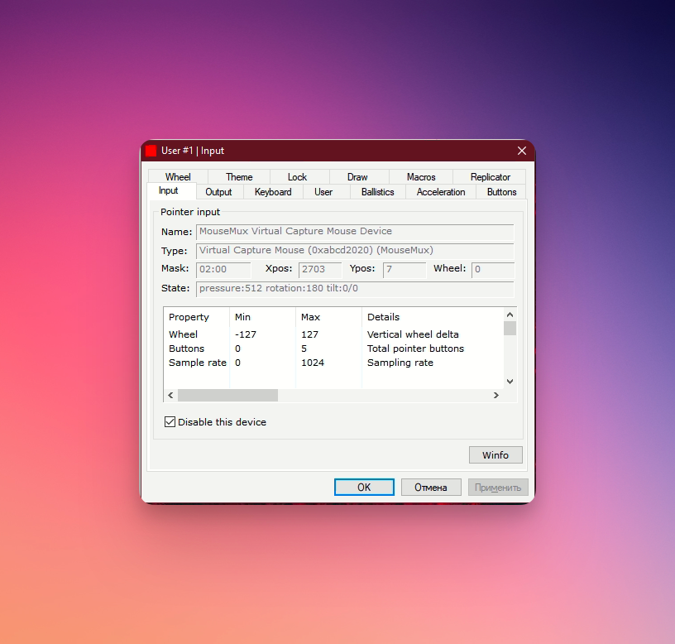The height and width of the screenshot is (644, 675).
Task: Close the User #1 Input dialog
Action: point(522,151)
